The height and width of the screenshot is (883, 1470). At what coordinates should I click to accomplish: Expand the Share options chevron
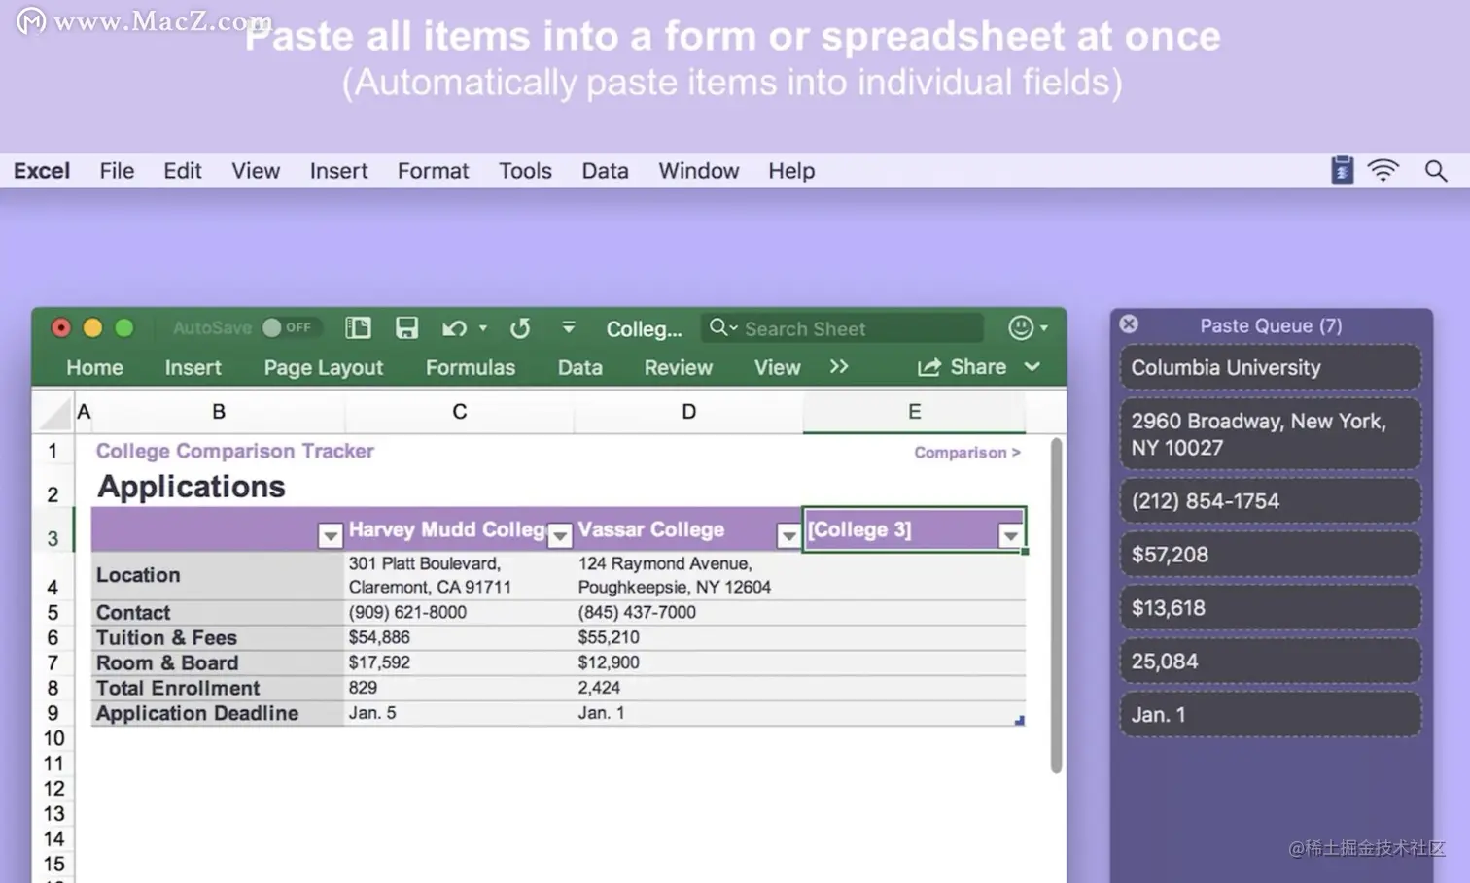click(1032, 367)
